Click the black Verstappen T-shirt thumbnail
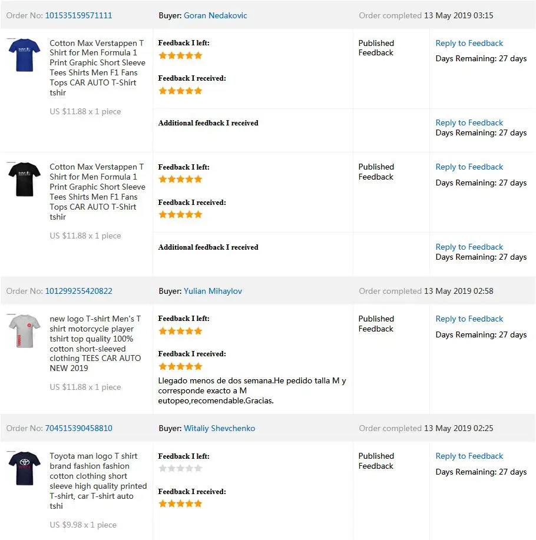536x540 pixels. [x=24, y=179]
